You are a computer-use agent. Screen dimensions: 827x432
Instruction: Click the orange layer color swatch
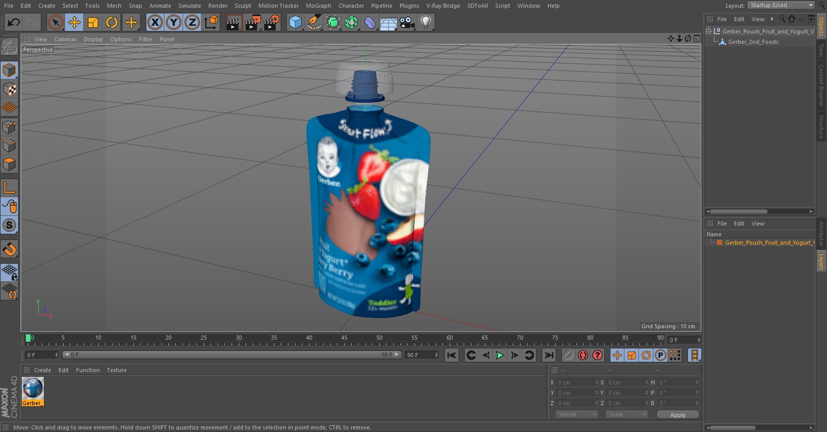point(719,243)
